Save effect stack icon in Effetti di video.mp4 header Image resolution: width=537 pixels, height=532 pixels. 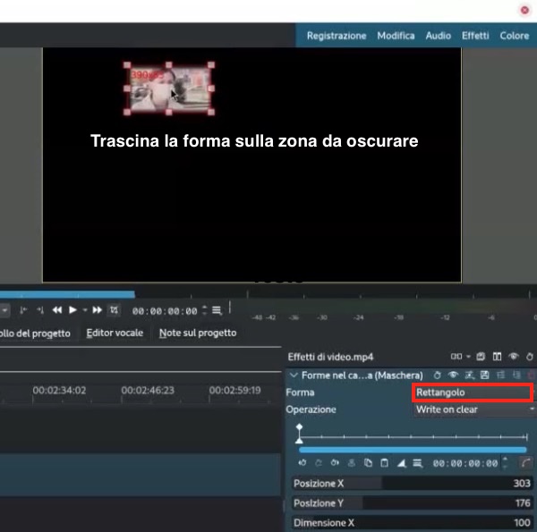point(481,357)
